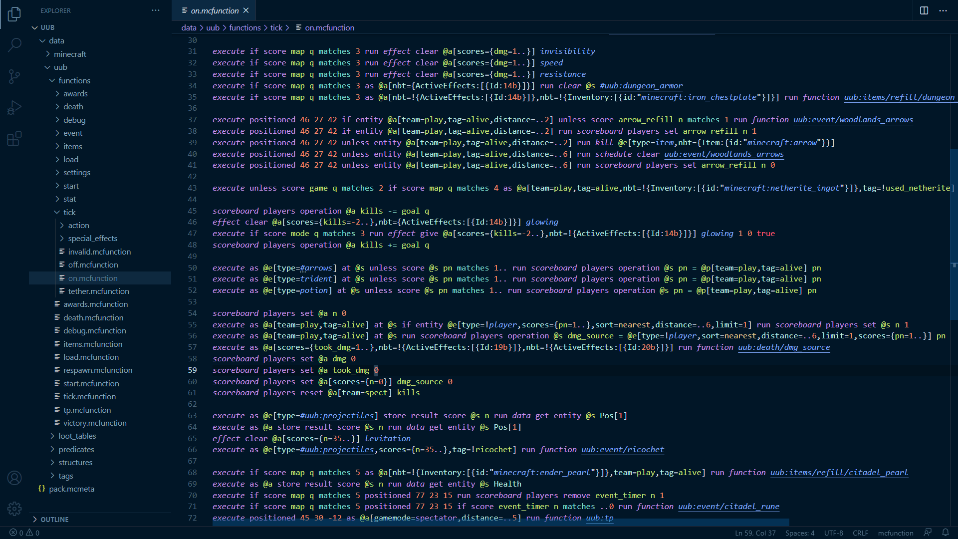Open the Source Control view
This screenshot has height=539, width=958.
(14, 76)
